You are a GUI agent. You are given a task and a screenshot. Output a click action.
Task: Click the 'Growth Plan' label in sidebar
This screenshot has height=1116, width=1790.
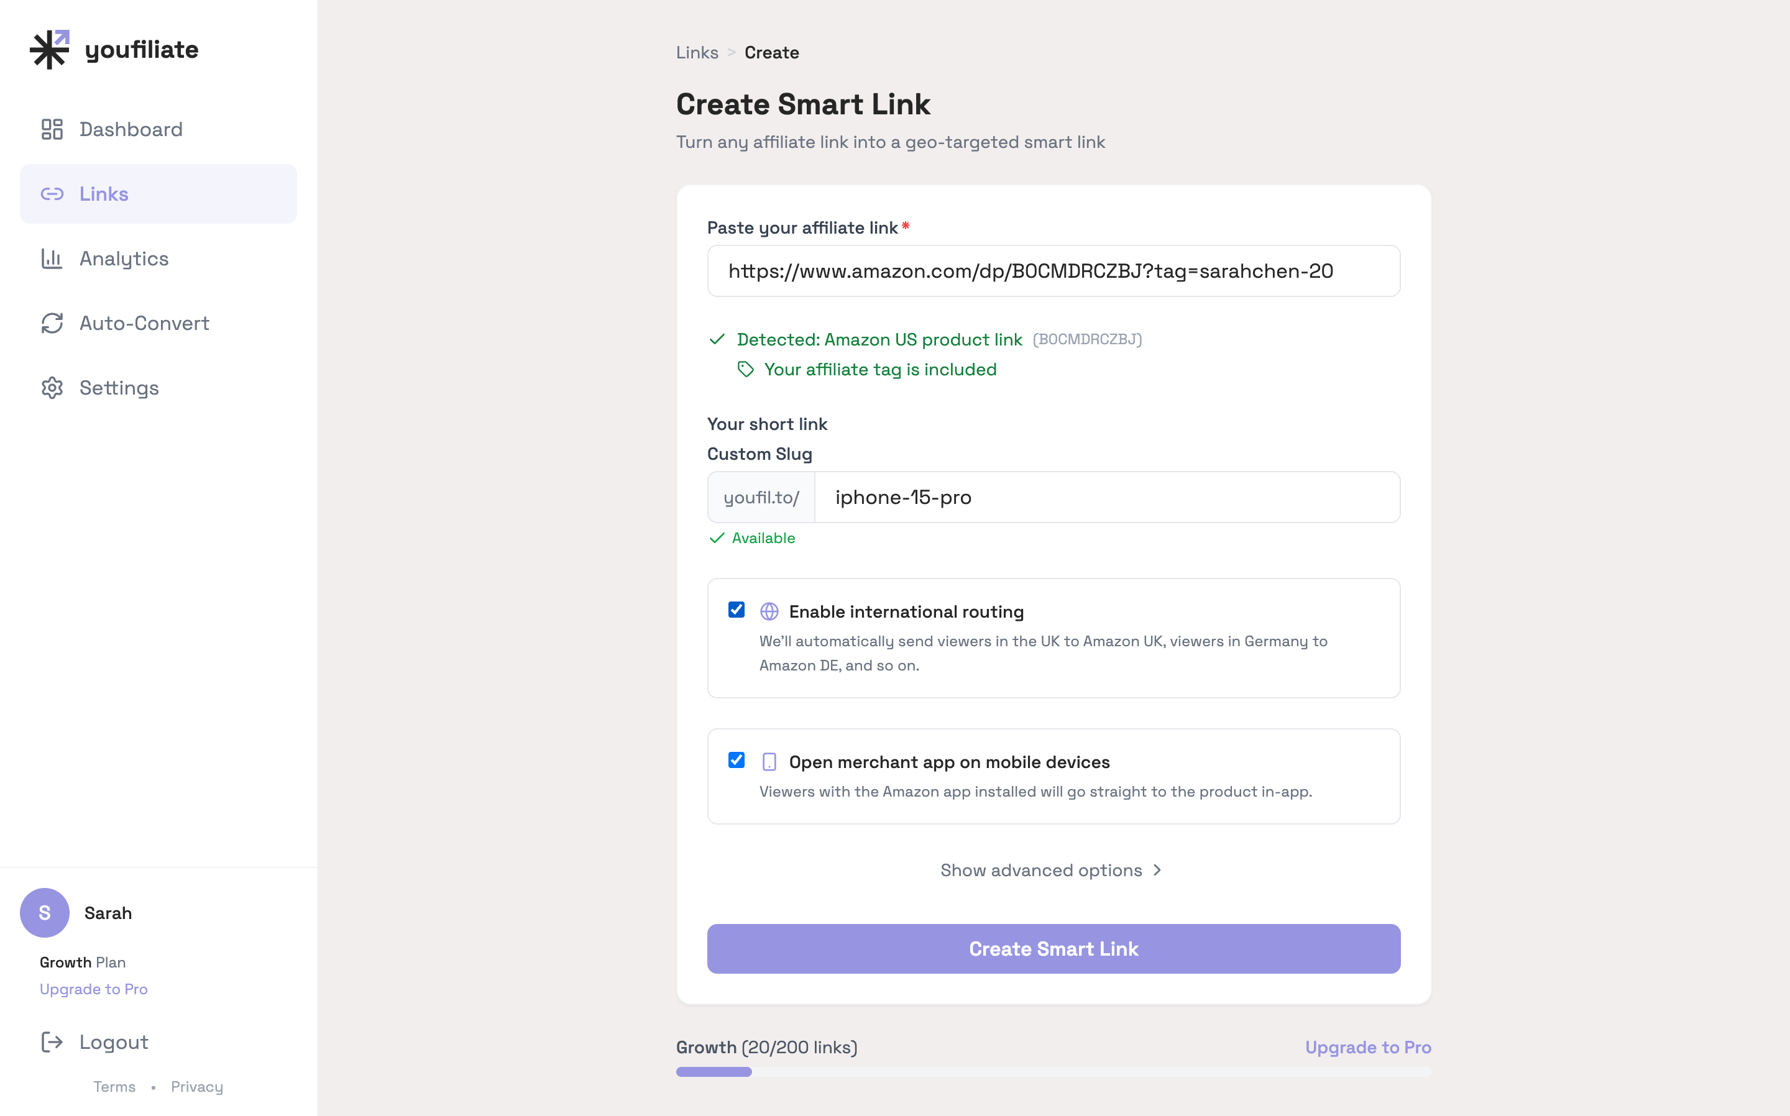tap(83, 963)
